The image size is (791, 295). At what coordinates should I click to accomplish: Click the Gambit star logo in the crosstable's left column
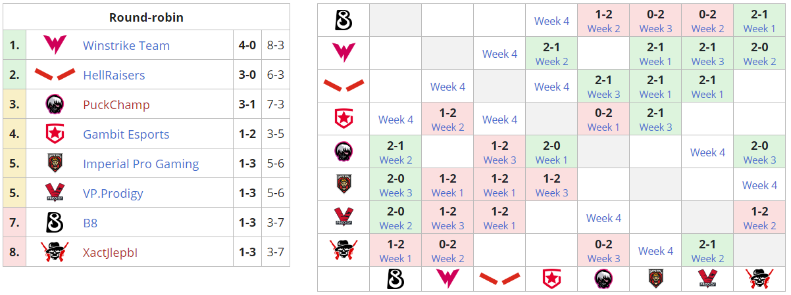tap(344, 119)
